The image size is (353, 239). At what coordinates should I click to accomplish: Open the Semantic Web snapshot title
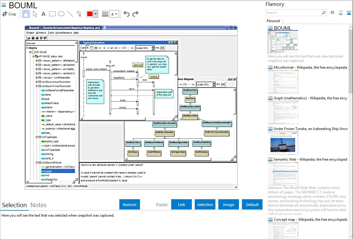[310, 159]
